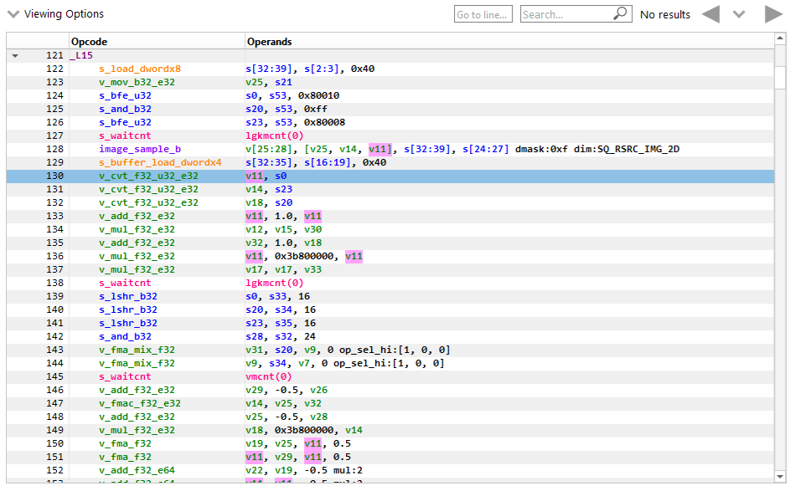This screenshot has width=795, height=491.
Task: Click the previous search result arrow
Action: (711, 14)
